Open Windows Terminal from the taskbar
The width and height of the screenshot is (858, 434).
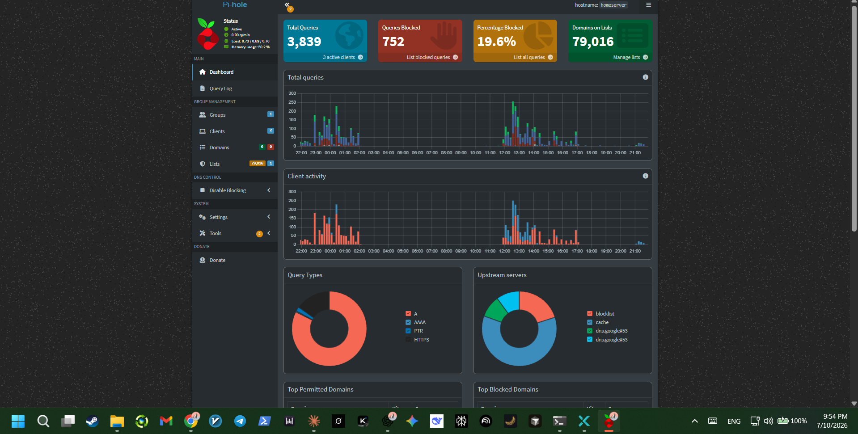560,421
